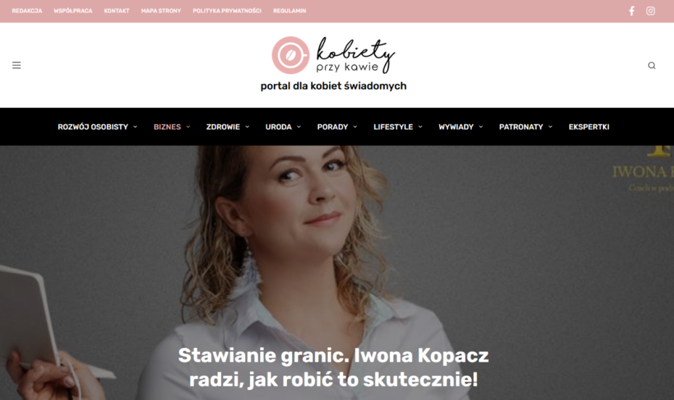This screenshot has height=400, width=674.
Task: Go to the Ekspertki section
Action: 589,127
